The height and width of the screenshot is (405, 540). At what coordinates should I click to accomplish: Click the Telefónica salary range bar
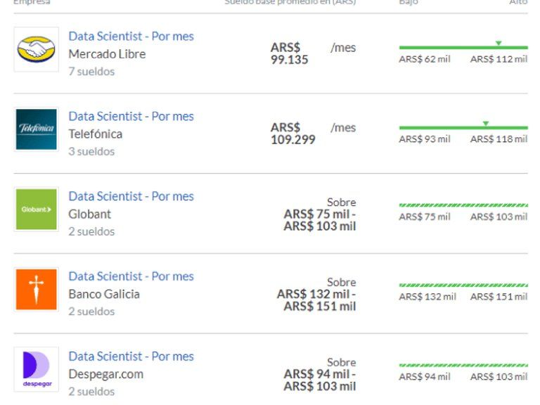pos(463,128)
